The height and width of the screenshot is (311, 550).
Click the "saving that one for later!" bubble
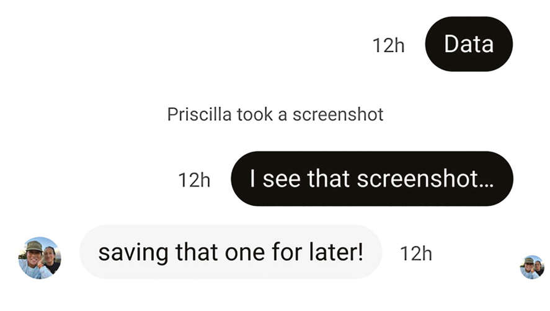point(230,252)
